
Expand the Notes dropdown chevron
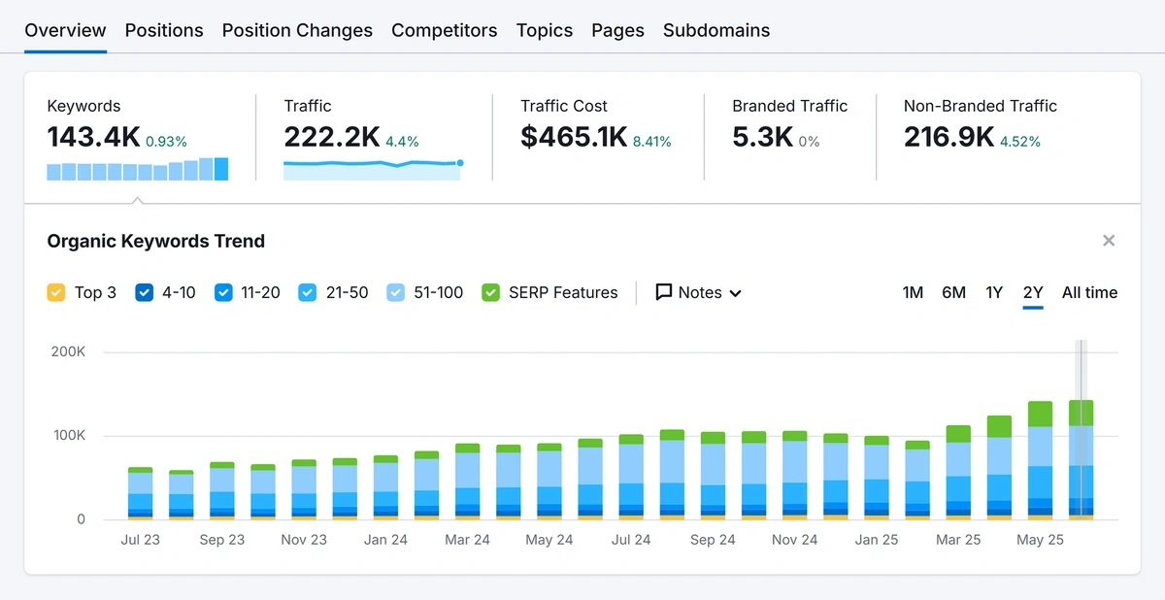735,293
